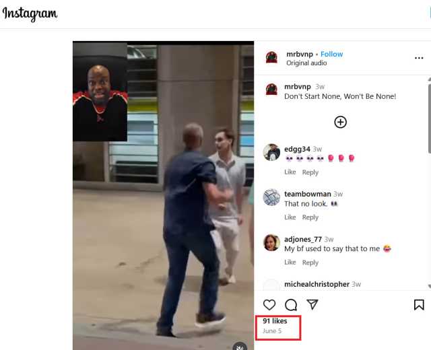Save the post with the bookmark icon

coord(419,305)
